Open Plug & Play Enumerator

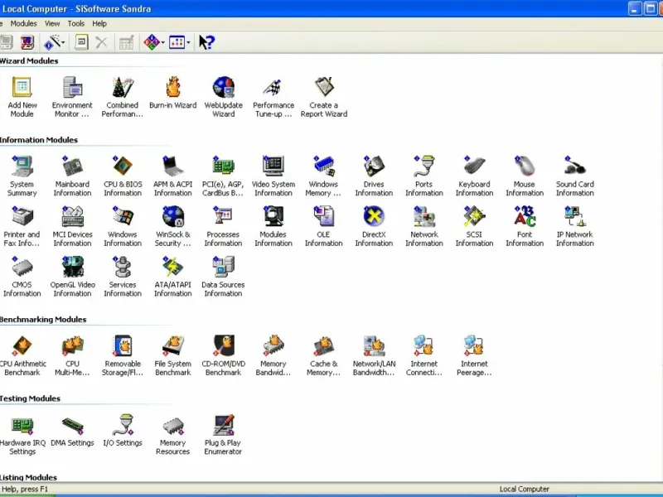tap(223, 434)
